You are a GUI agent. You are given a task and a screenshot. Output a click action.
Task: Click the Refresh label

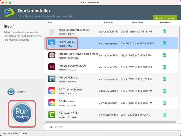coord(22,92)
